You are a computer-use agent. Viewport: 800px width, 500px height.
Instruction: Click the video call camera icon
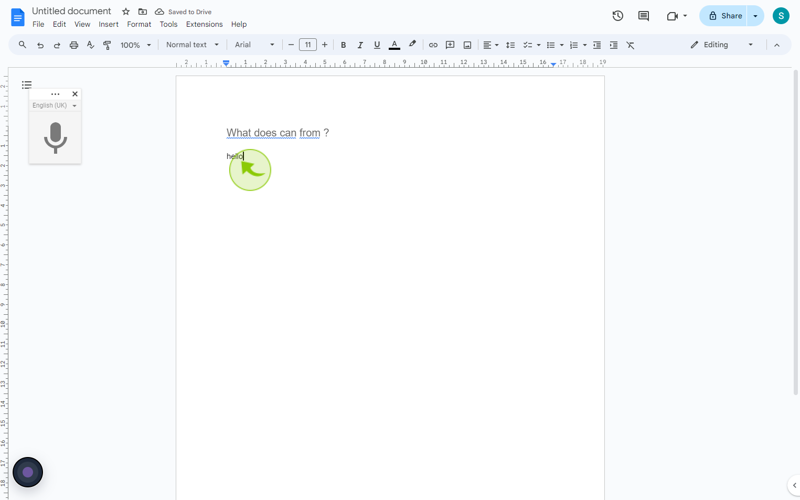tap(673, 16)
